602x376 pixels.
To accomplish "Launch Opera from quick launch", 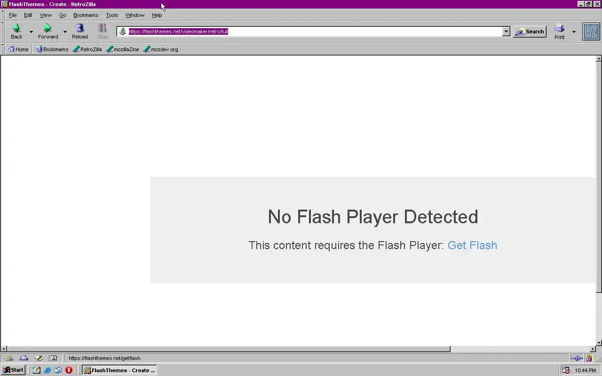I will [69, 370].
